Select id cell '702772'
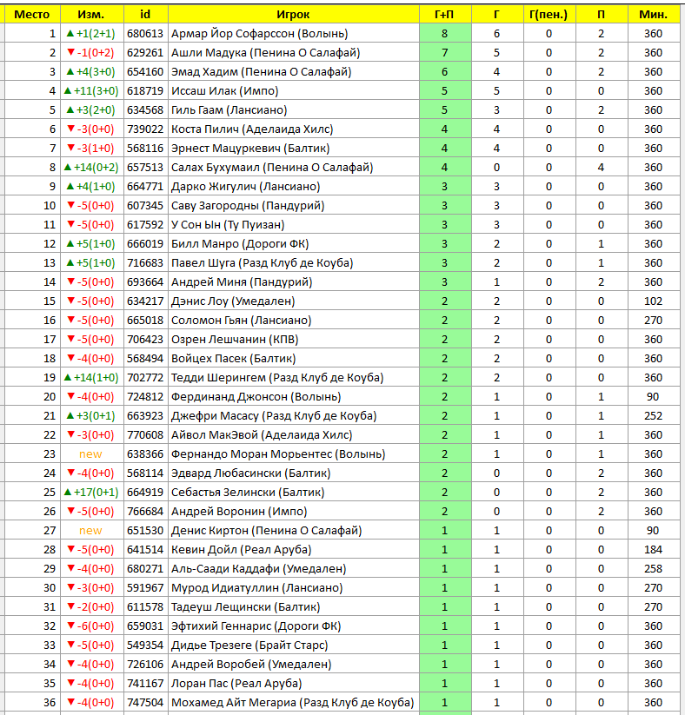 click(145, 378)
